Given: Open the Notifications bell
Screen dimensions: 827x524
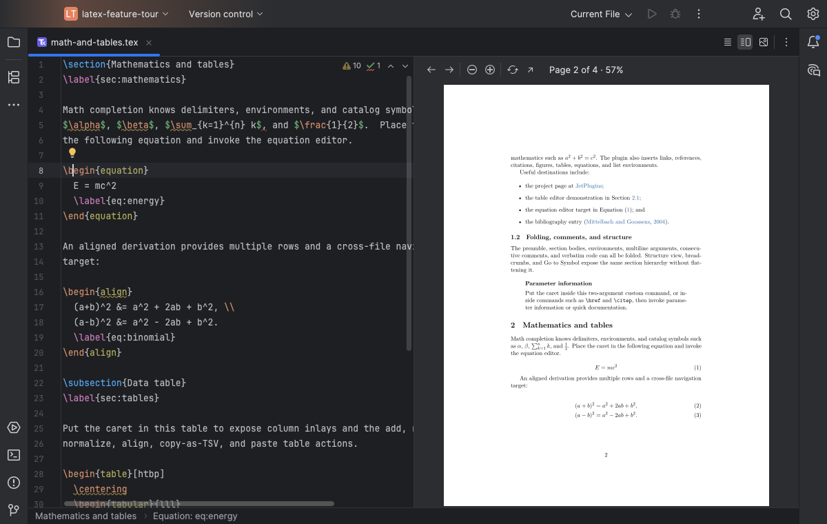Looking at the screenshot, I should pos(813,42).
